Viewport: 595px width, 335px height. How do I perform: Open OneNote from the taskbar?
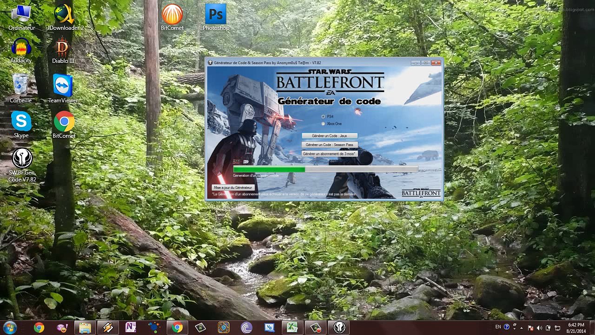point(131,328)
